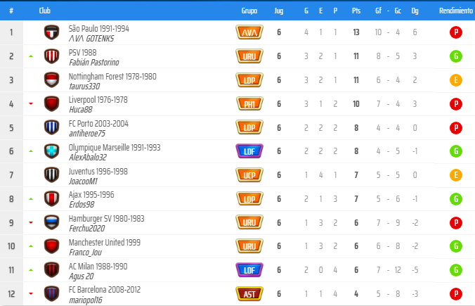
Task: Click the PHI group badge for Liverpool
Action: [249, 104]
